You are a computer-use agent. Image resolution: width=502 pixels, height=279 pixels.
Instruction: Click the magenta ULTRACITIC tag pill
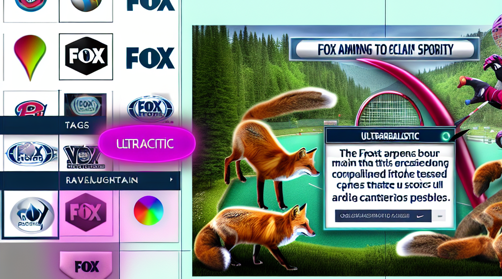[x=147, y=143]
